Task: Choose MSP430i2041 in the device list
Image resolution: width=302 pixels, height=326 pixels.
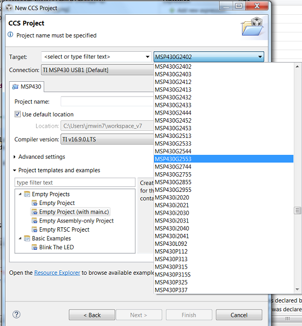Action: [x=223, y=236]
